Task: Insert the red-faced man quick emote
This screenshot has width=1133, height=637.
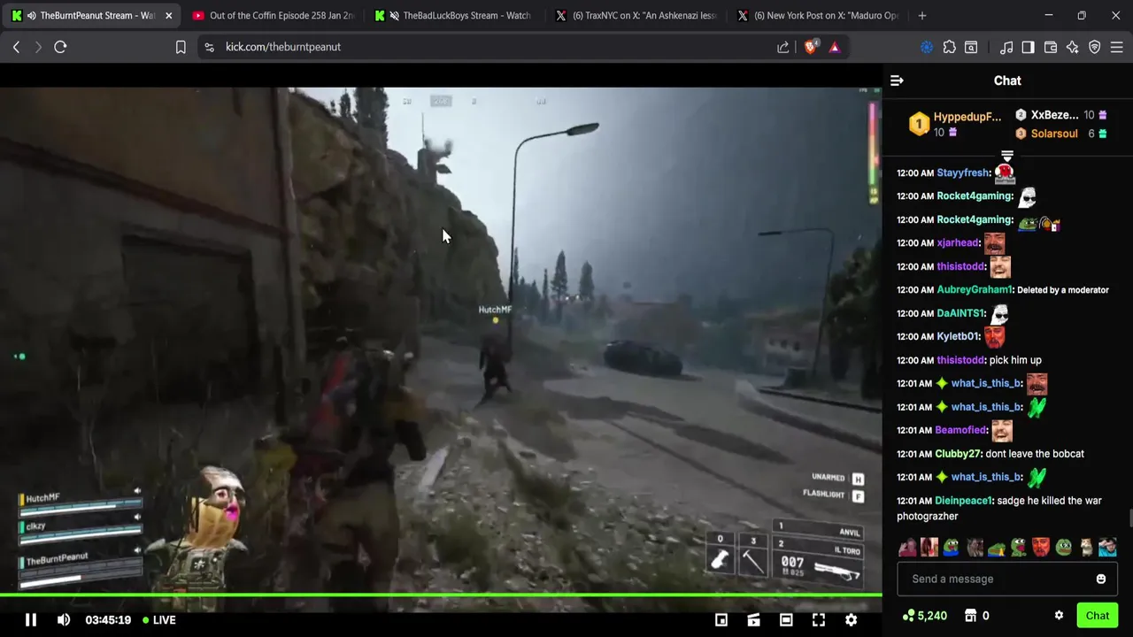Action: click(x=1041, y=547)
